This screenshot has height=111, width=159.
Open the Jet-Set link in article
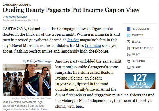point(73,40)
